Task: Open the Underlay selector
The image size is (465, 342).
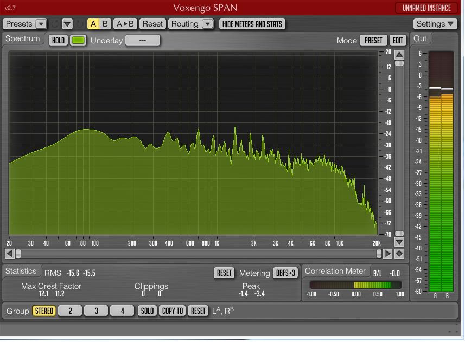Action: (x=143, y=40)
